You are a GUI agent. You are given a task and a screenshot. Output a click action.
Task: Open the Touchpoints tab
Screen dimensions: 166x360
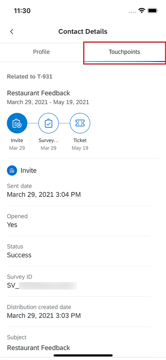[125, 52]
